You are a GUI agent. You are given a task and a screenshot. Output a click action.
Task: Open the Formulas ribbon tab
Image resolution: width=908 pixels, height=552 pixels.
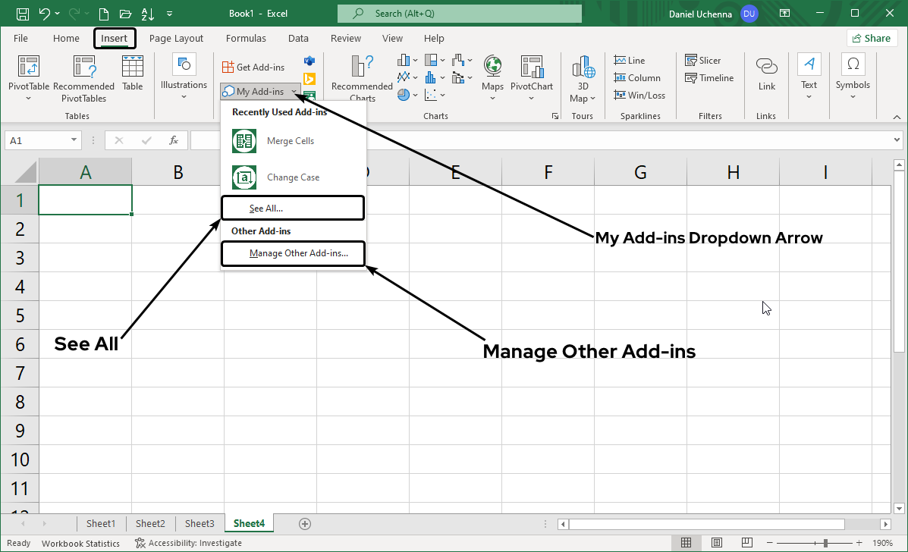(246, 38)
